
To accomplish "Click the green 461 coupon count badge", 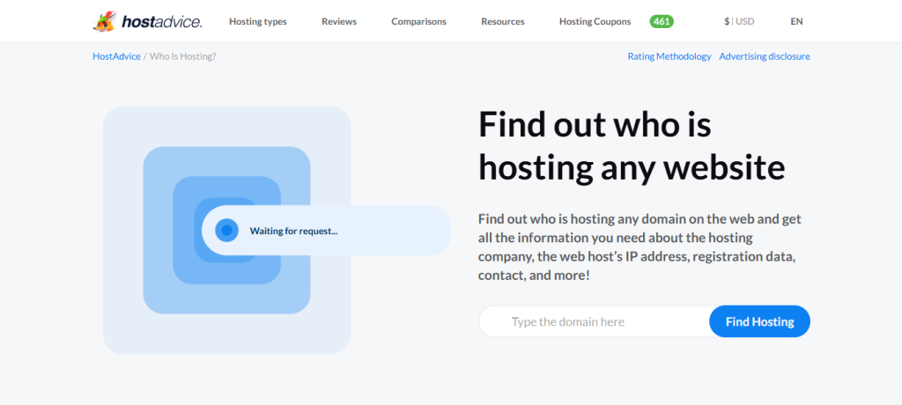I will [x=662, y=21].
